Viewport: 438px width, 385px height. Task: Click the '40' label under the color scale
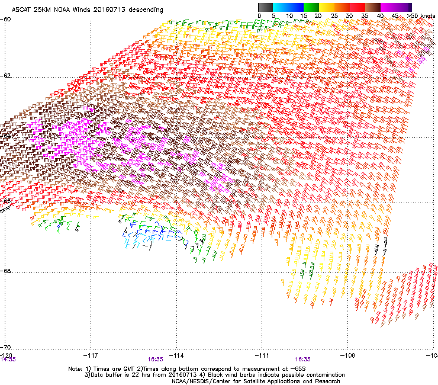(x=380, y=15)
